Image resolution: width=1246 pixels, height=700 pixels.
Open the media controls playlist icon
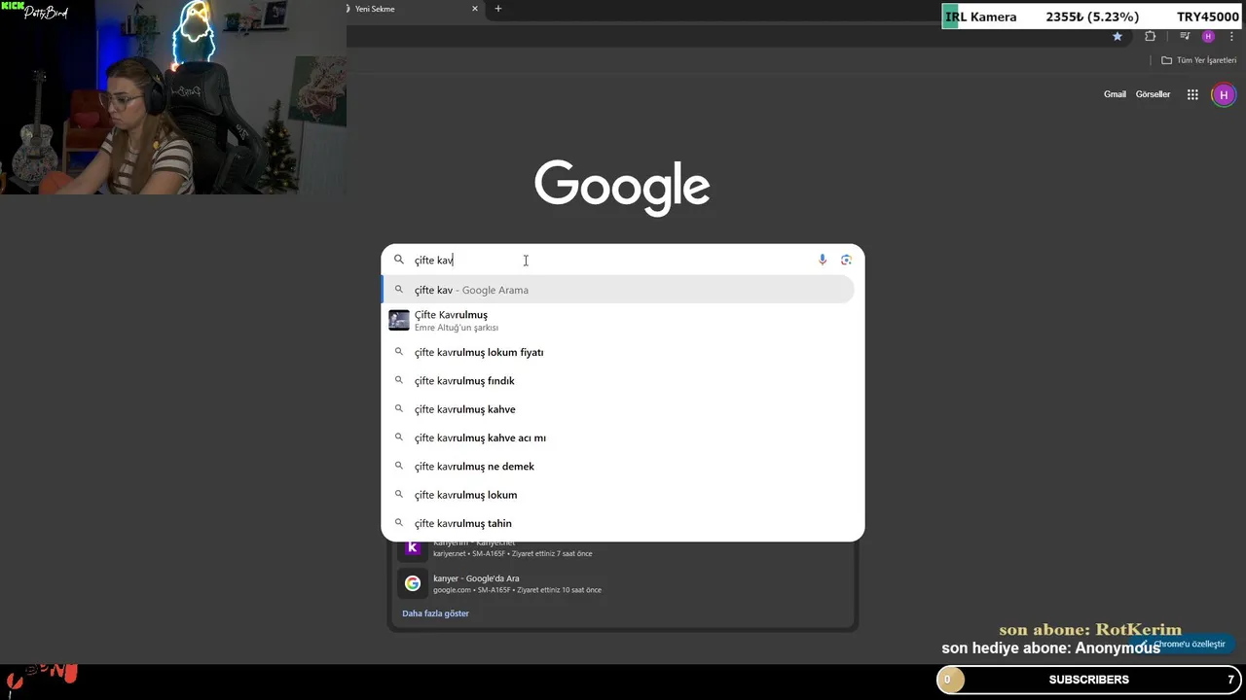[1185, 36]
